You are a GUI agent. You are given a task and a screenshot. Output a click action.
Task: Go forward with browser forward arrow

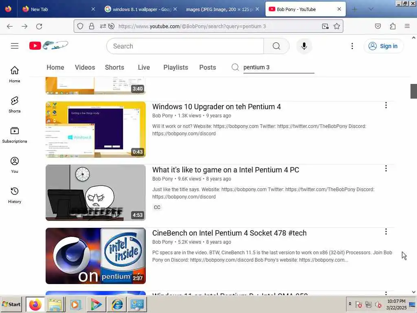click(x=24, y=26)
